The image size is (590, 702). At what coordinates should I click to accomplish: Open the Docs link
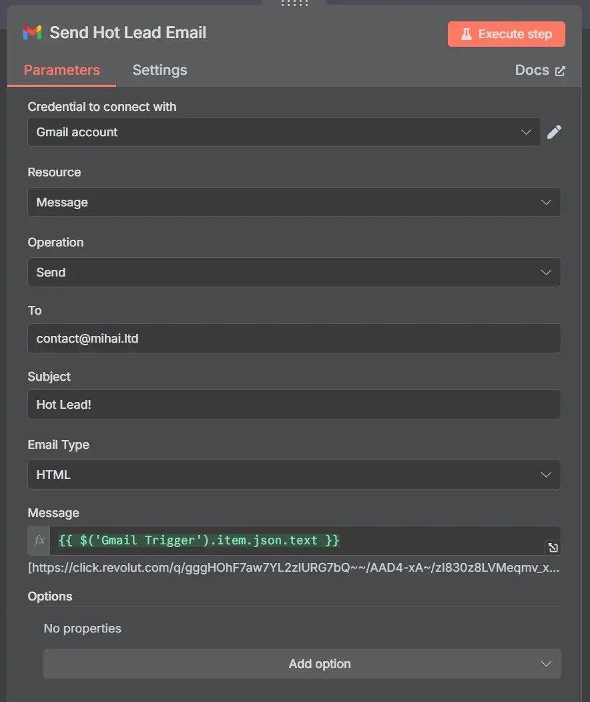point(532,70)
